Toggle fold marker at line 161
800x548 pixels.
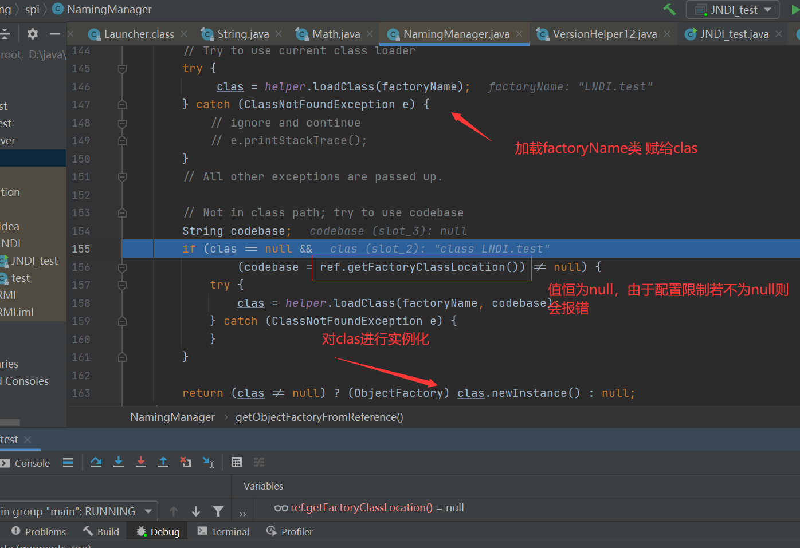coord(122,357)
